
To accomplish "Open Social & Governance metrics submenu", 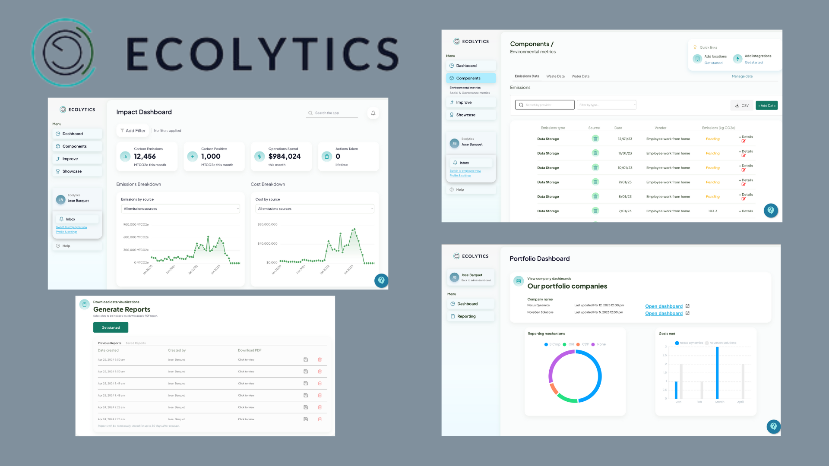I will [x=470, y=93].
